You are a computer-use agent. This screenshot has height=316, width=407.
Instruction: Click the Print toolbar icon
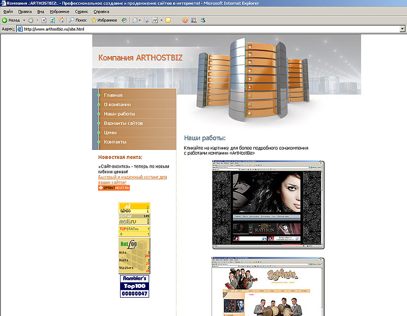coord(147,20)
